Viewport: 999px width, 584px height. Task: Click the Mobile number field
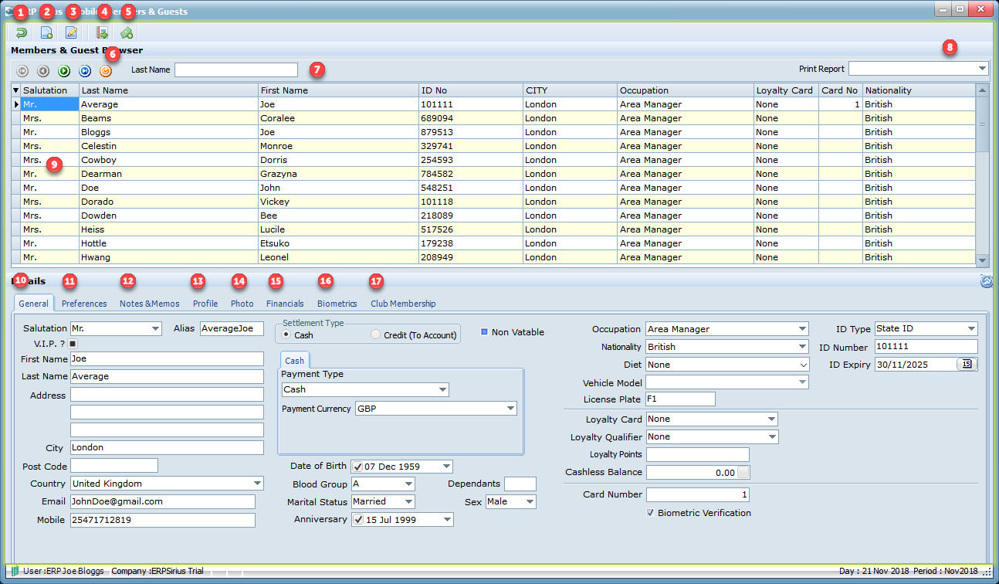[x=162, y=521]
